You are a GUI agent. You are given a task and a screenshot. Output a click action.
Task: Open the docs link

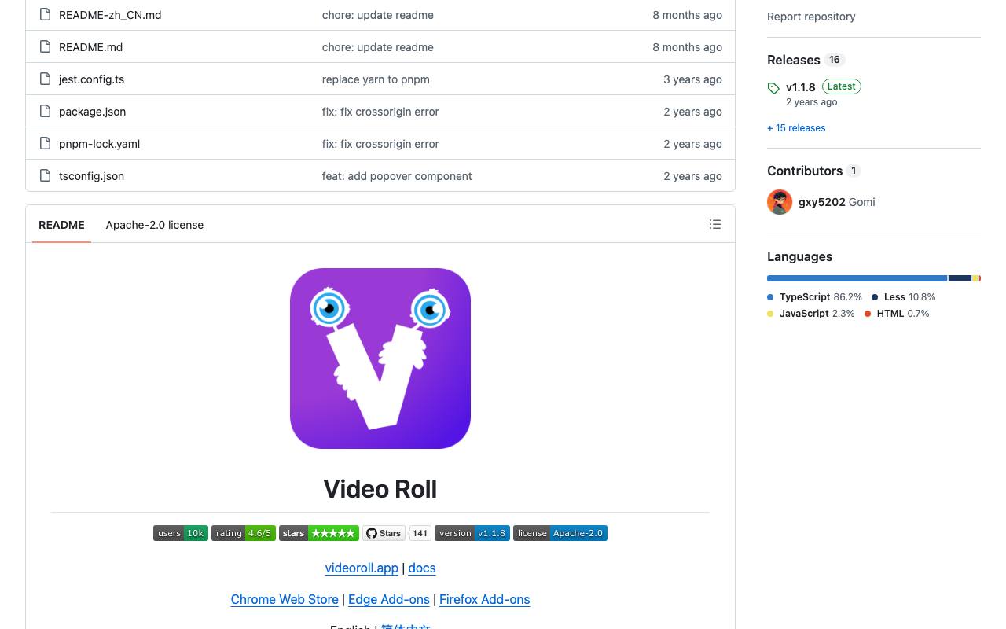pyautogui.click(x=422, y=568)
